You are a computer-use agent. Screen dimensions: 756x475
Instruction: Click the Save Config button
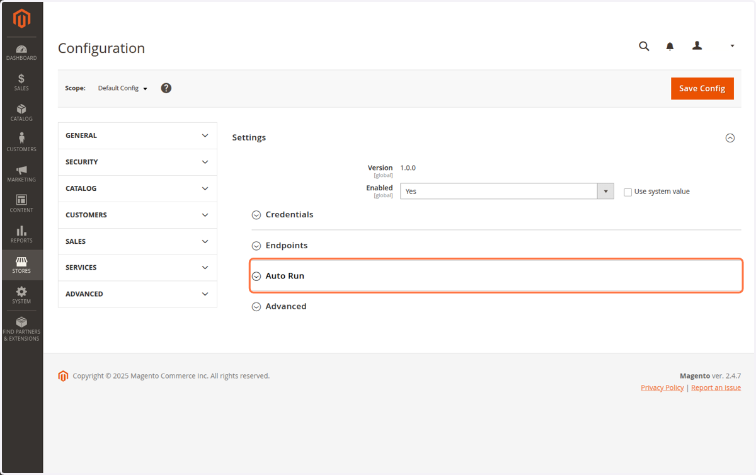coord(702,88)
